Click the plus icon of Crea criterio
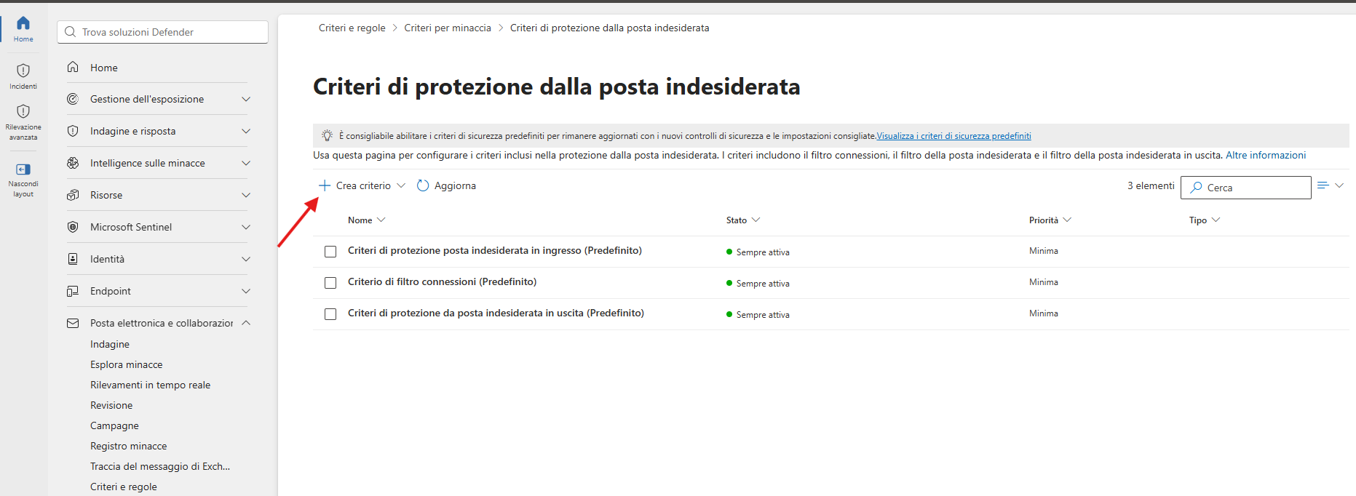The width and height of the screenshot is (1356, 496). 325,185
